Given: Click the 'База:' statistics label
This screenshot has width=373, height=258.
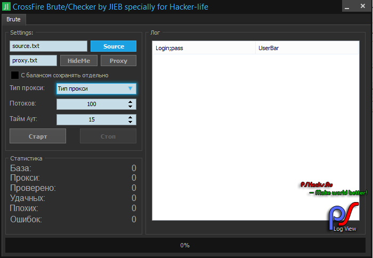Looking at the screenshot, I should pos(21,168).
